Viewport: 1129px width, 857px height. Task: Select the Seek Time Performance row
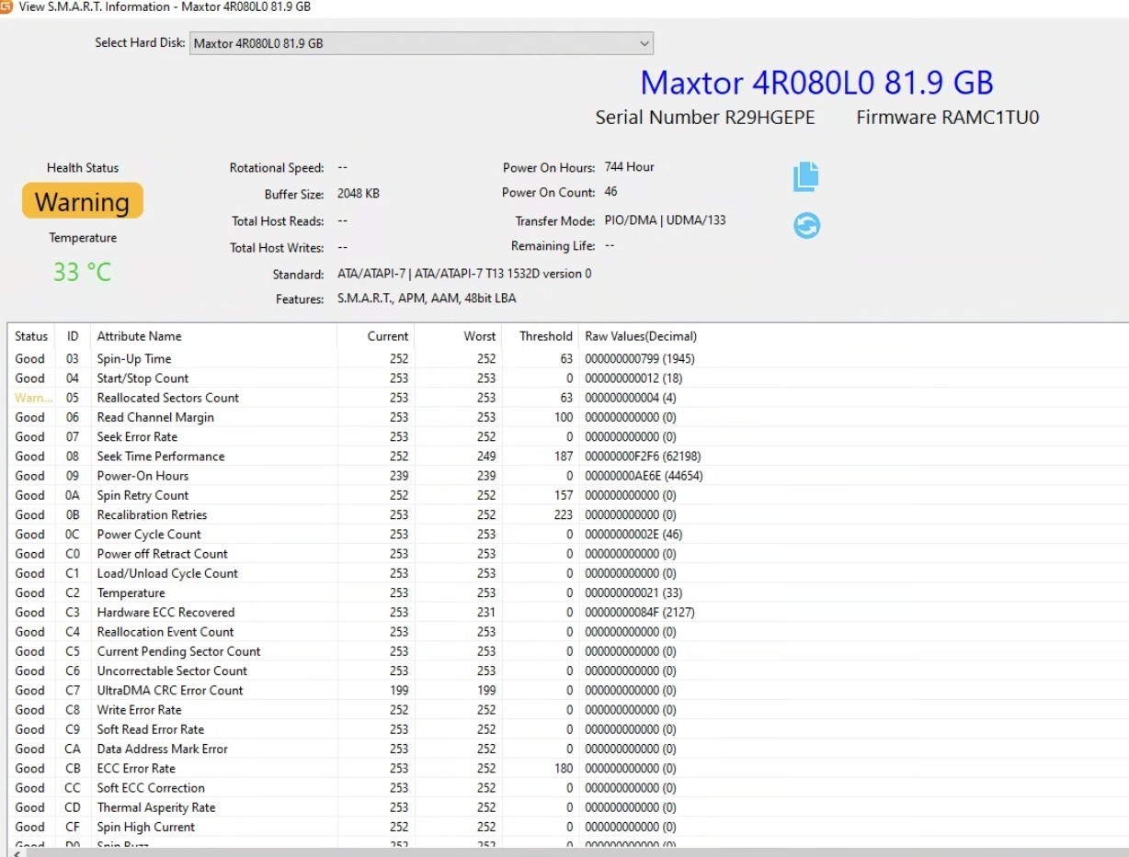coord(568,457)
